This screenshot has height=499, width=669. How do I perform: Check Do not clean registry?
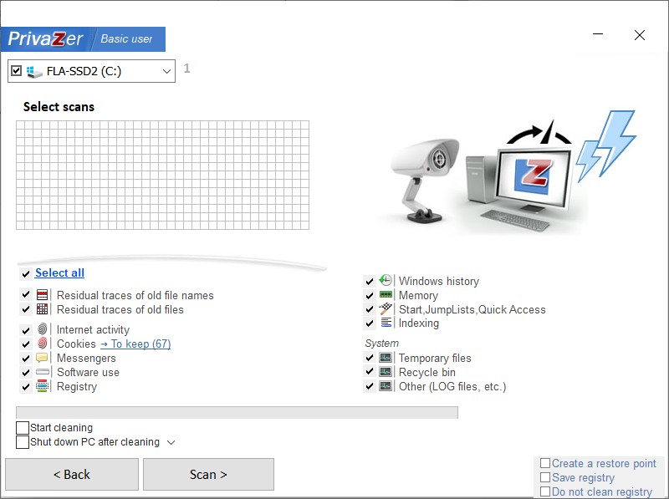545,491
